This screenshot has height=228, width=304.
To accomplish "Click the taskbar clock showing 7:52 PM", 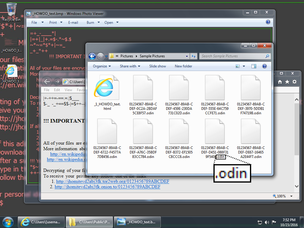I will (289, 222).
